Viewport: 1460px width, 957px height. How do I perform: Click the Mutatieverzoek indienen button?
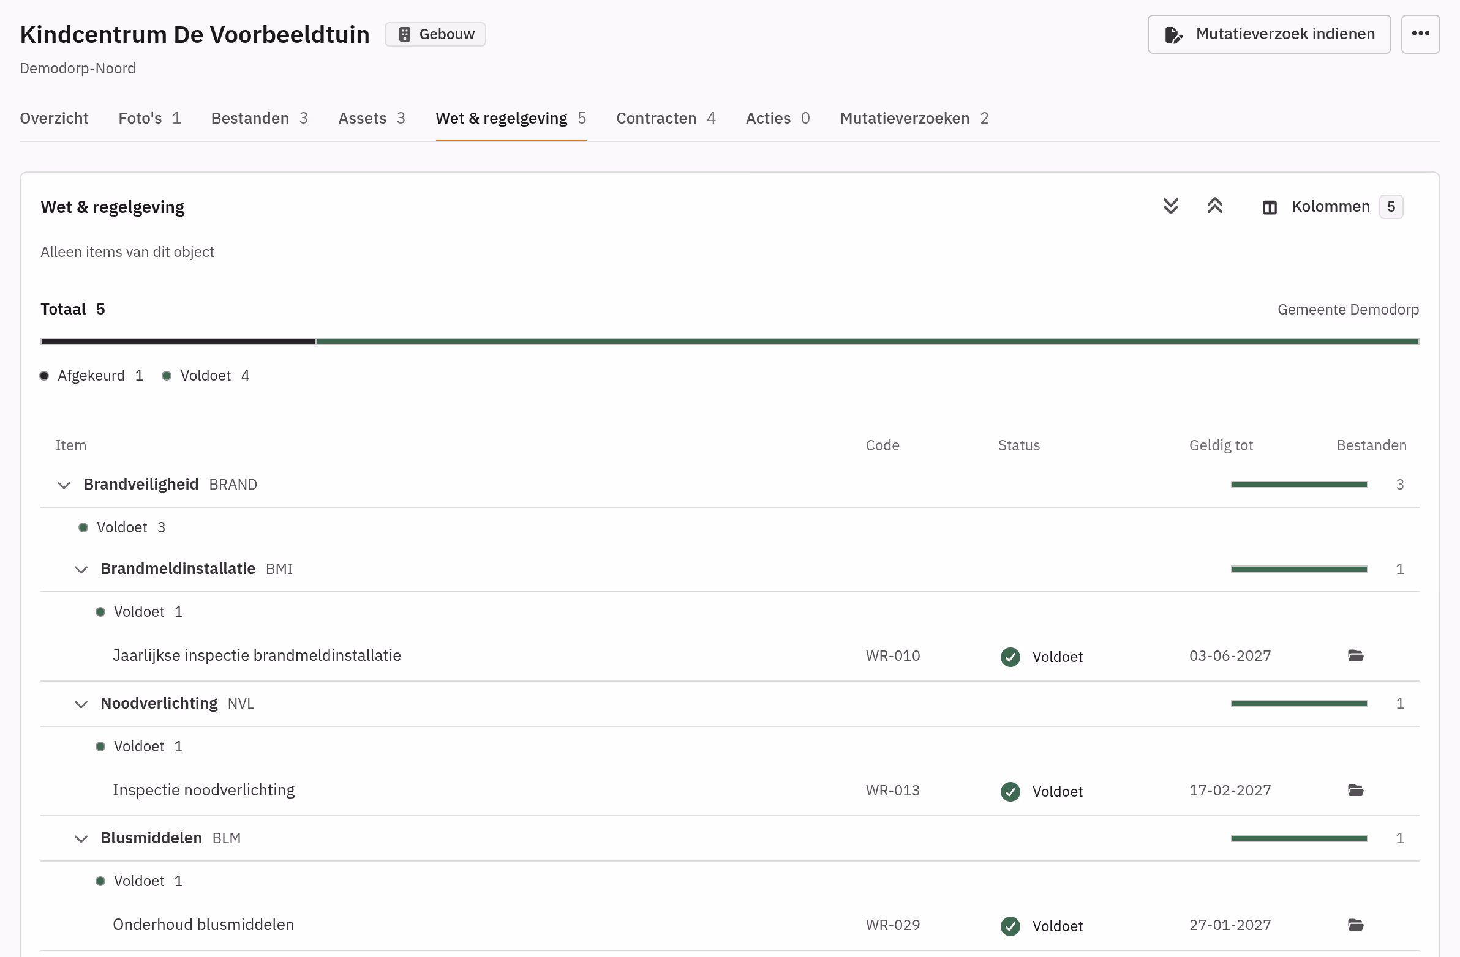pyautogui.click(x=1268, y=34)
